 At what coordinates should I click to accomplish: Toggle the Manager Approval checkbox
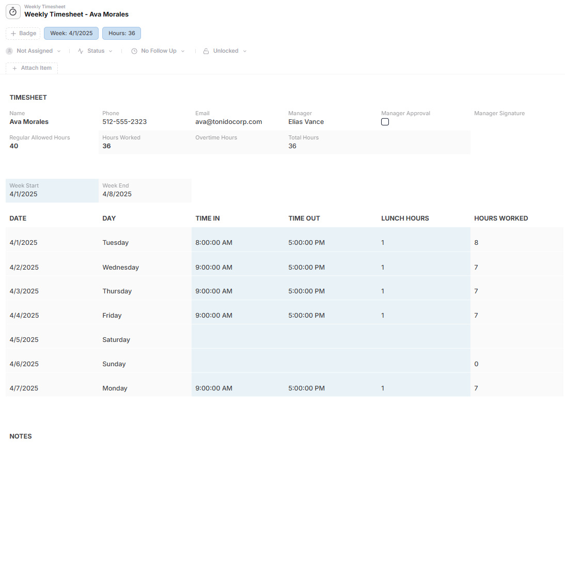tap(385, 122)
